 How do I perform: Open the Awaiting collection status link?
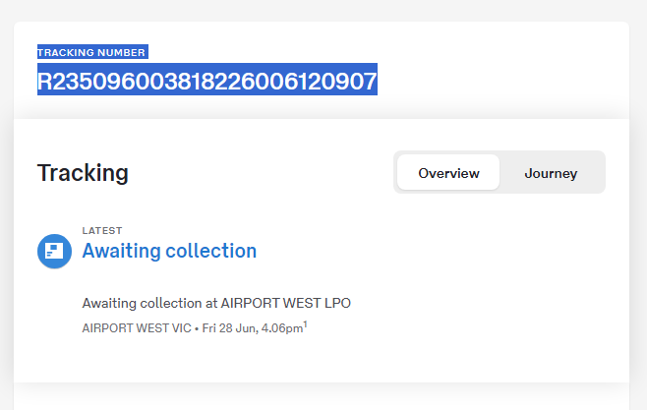169,251
